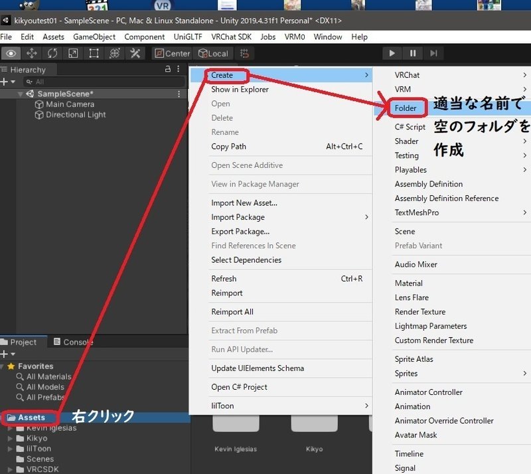Select the Move tool
This screenshot has height=474, width=531.
[x=32, y=53]
